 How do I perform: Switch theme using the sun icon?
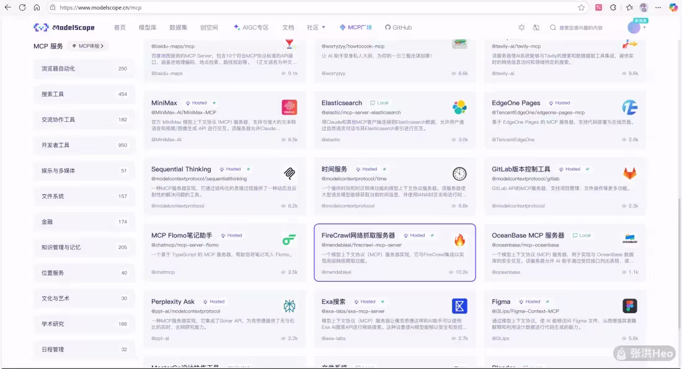point(521,27)
